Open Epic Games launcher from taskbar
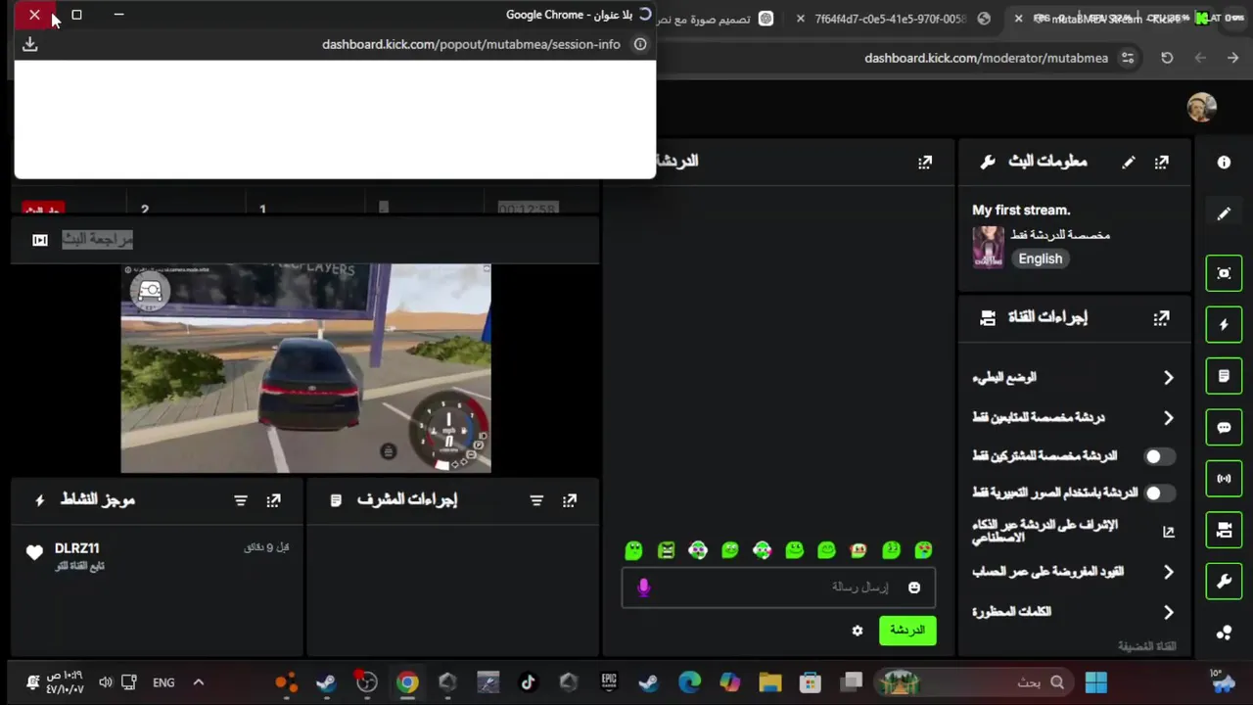Viewport: 1253px width, 705px height. click(609, 682)
